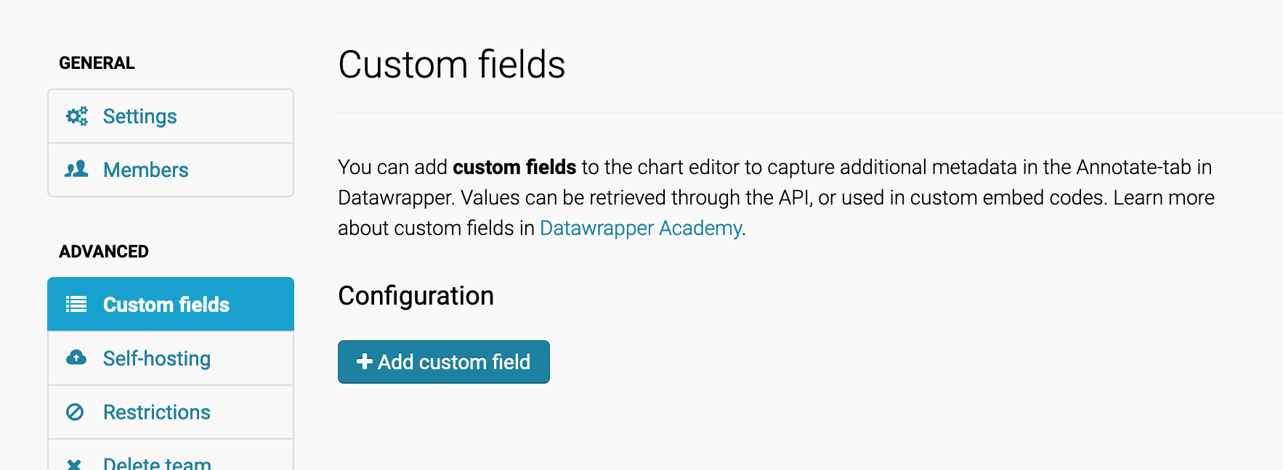This screenshot has height=470, width=1283.
Task: Open the Self-hosting section
Action: coord(171,358)
